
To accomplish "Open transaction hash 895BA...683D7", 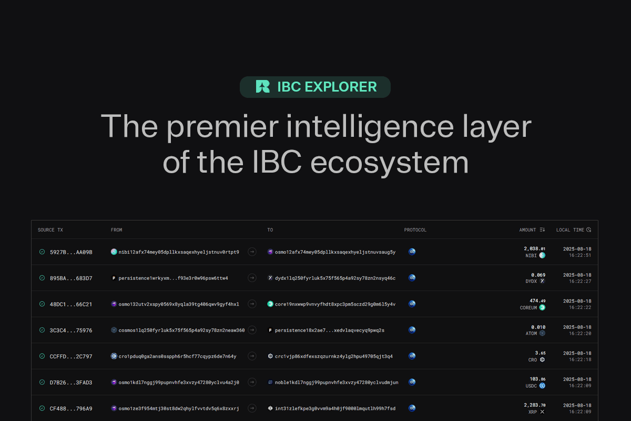I will click(71, 278).
